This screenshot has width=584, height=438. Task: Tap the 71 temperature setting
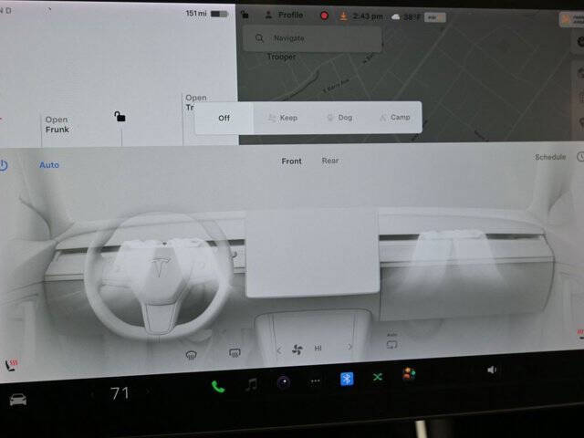pyautogui.click(x=120, y=393)
